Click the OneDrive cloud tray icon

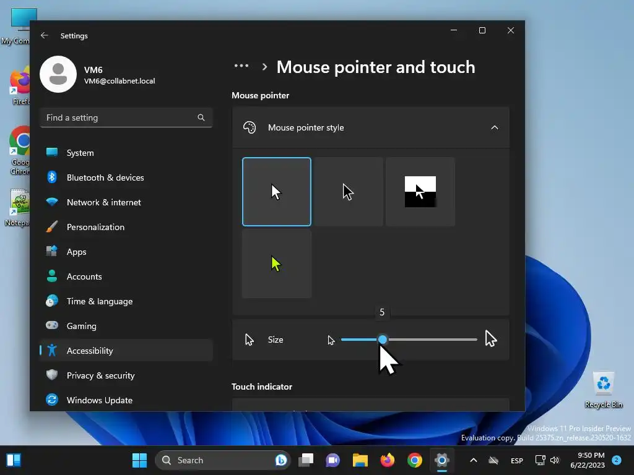coord(493,460)
